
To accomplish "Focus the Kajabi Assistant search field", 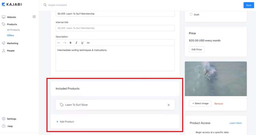I will pyautogui.click(x=58, y=5).
